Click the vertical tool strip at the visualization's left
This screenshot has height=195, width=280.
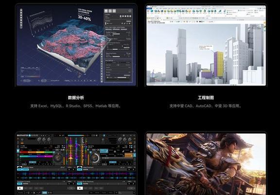[x=21, y=19]
